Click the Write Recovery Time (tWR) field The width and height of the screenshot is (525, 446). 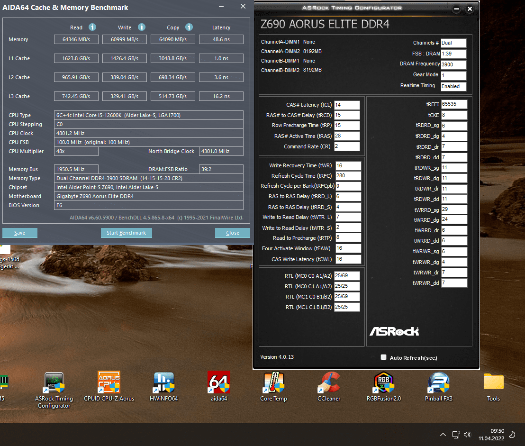[348, 166]
